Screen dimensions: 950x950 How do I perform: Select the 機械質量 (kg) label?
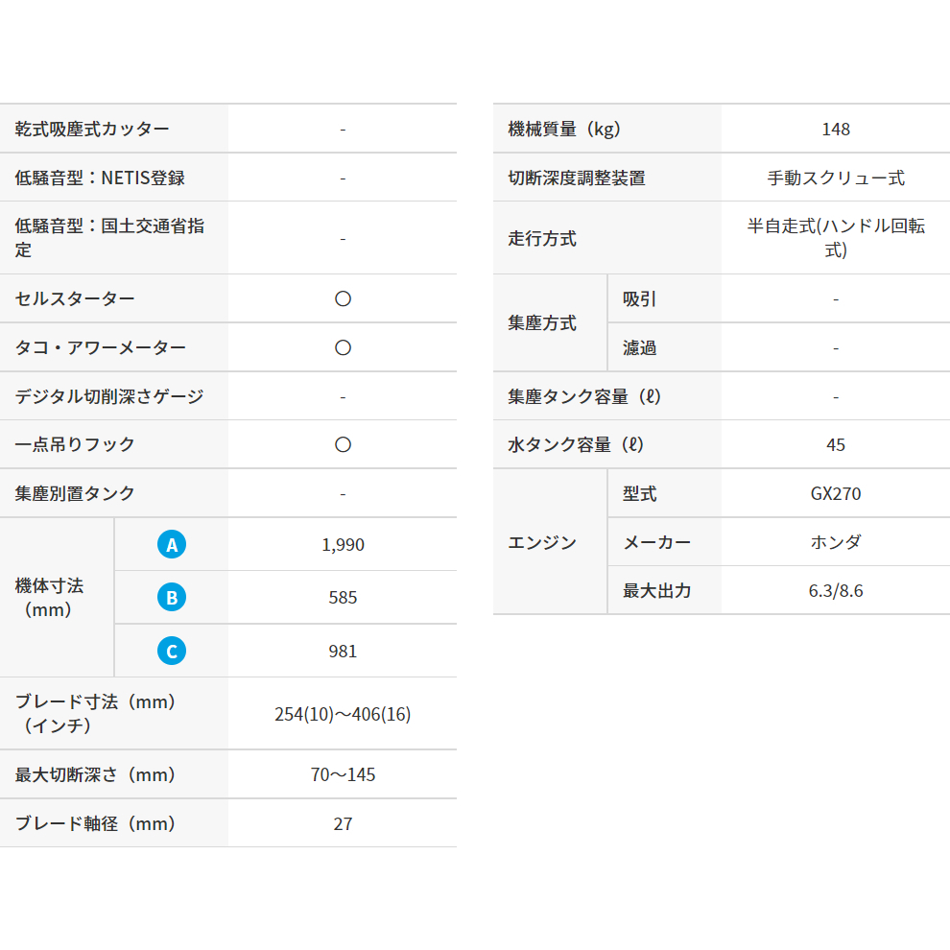click(x=564, y=129)
